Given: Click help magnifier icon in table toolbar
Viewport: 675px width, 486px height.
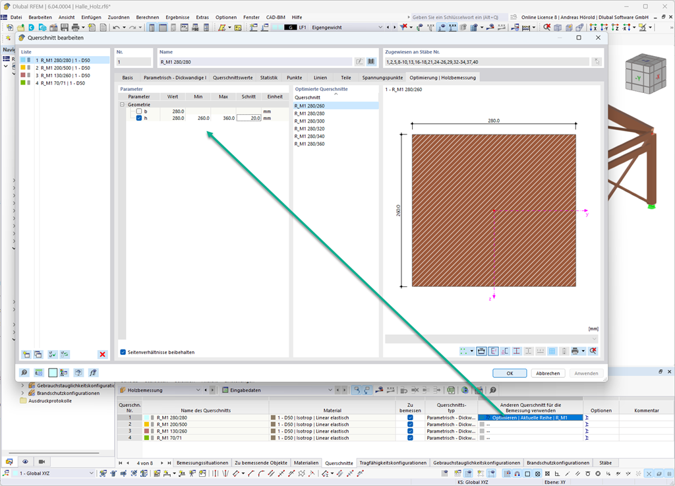Looking at the screenshot, I should [493, 390].
